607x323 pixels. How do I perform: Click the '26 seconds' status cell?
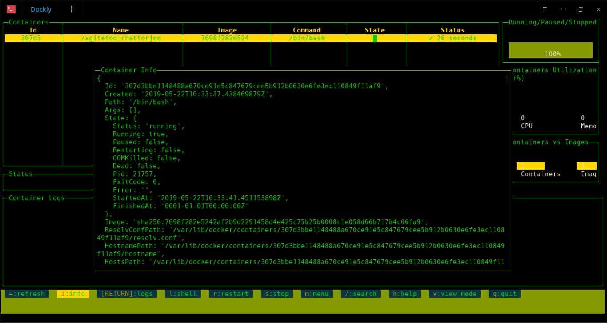pyautogui.click(x=452, y=38)
